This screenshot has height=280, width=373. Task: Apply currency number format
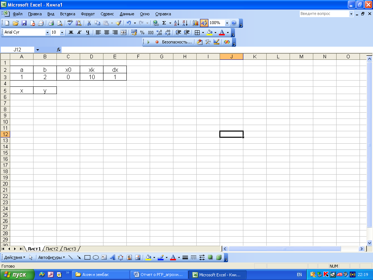point(134,32)
